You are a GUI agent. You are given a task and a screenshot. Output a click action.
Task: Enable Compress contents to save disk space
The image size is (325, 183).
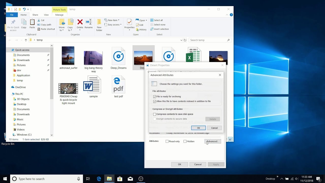click(x=155, y=114)
